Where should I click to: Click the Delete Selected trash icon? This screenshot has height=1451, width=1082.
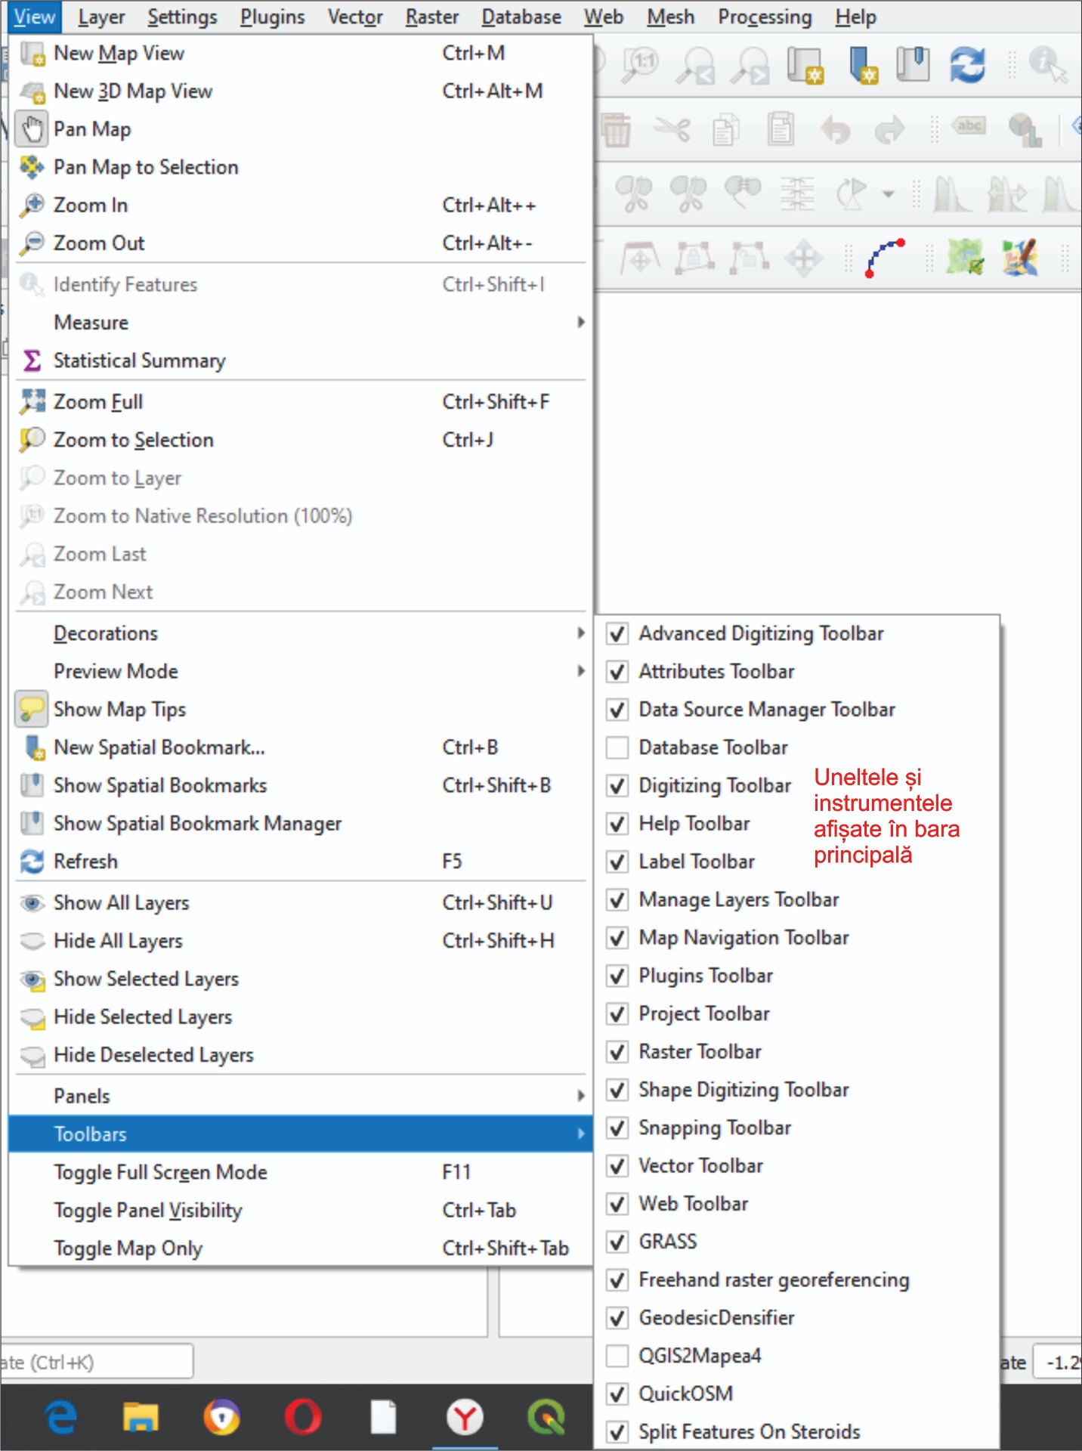[x=615, y=130]
